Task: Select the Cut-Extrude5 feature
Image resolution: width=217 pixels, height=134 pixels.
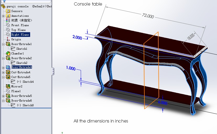Action: 21,77
